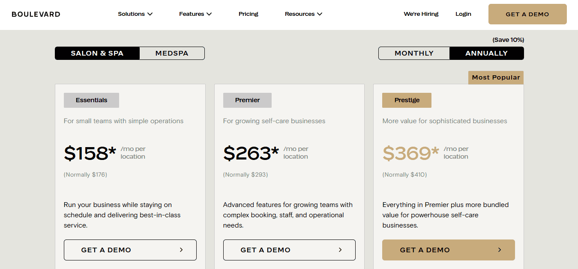
Task: Open the We're Hiring link
Action: click(x=421, y=14)
